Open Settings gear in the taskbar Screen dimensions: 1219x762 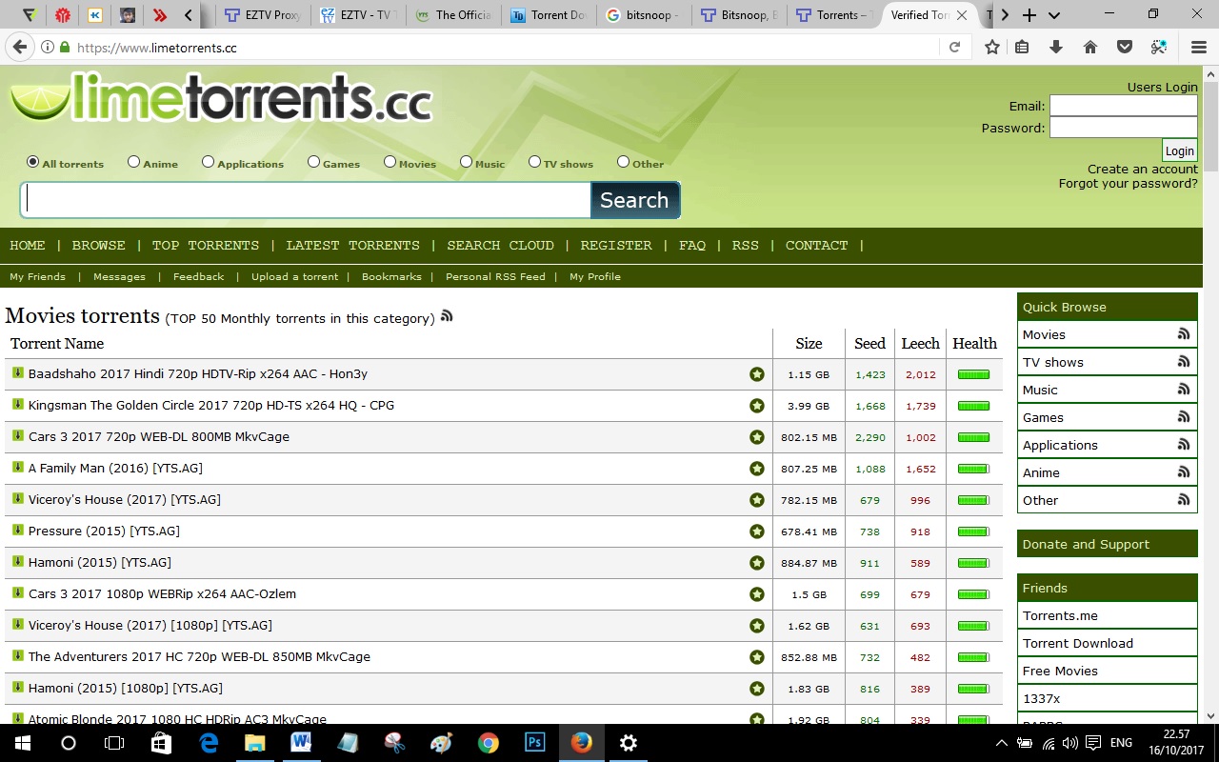[x=628, y=742]
